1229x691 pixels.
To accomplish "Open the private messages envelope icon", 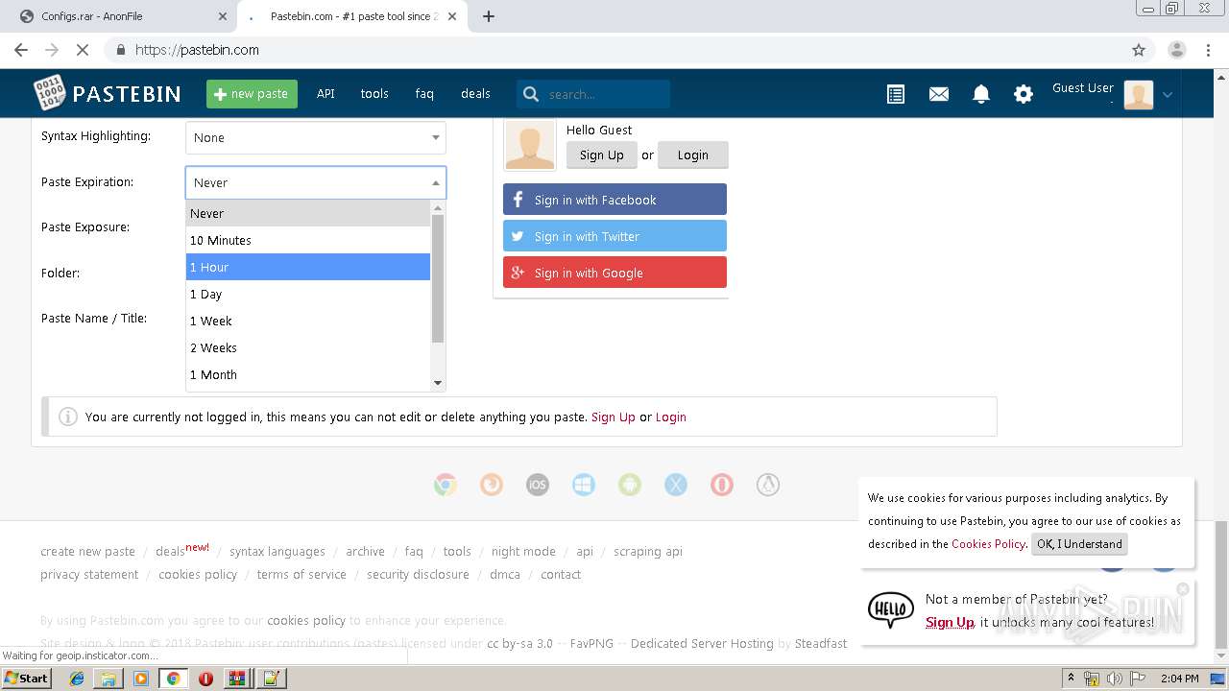I will coord(939,94).
